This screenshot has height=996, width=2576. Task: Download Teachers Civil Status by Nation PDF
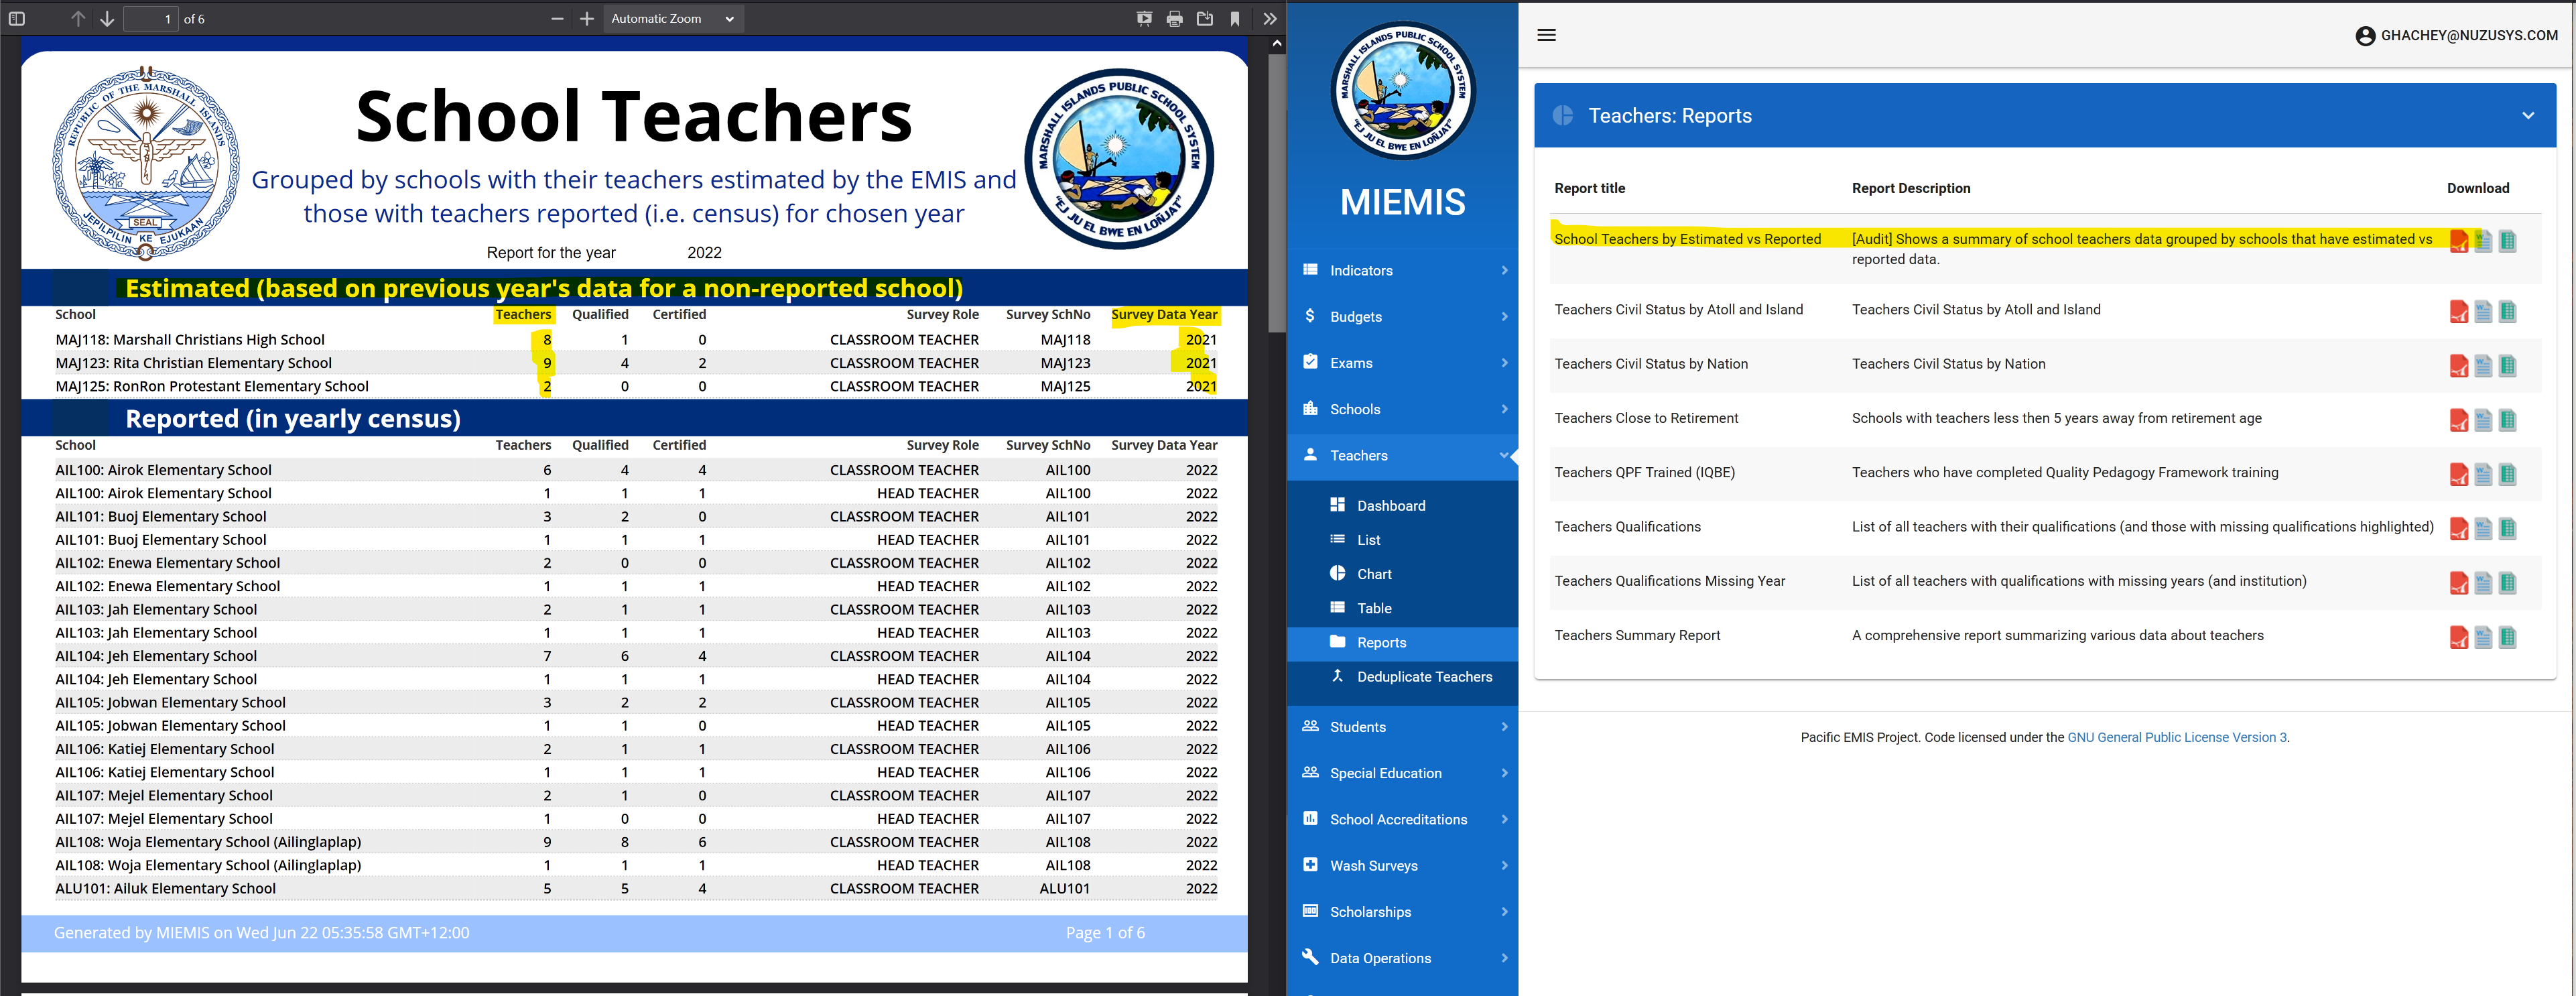(x=2458, y=366)
